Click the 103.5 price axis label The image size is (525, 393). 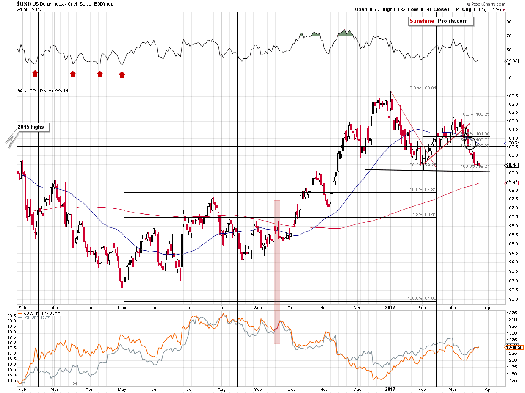(513, 96)
